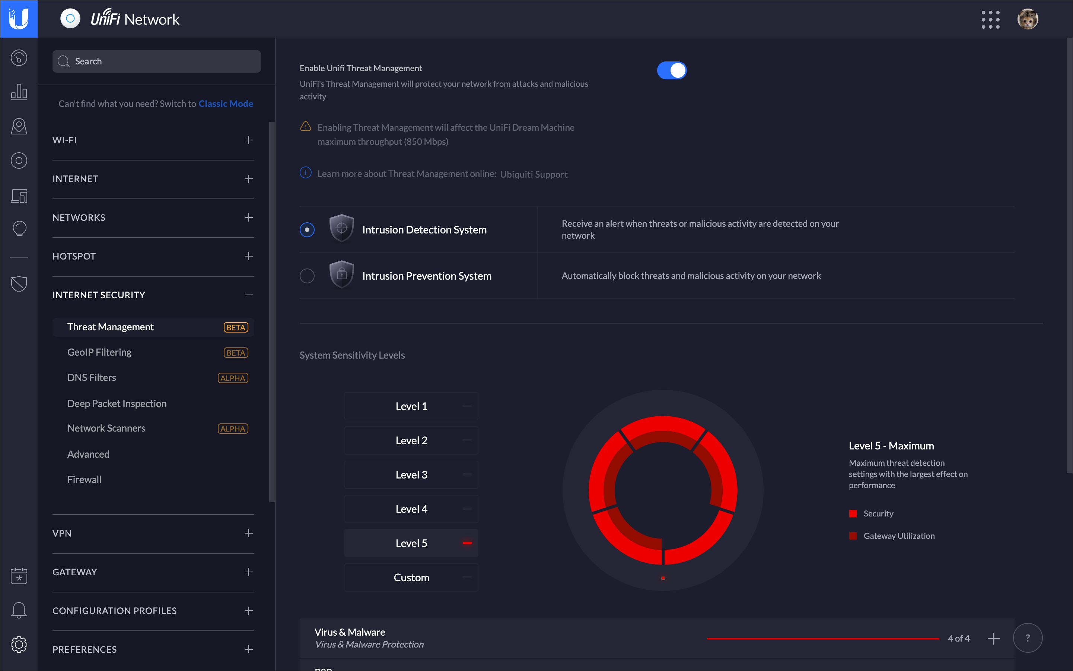Screen dimensions: 1073x671
Task: Open the Statistics bar chart icon
Action: [x=19, y=92]
